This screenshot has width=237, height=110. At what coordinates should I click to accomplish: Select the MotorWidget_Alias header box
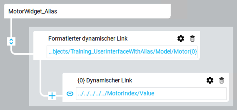tap(87, 11)
